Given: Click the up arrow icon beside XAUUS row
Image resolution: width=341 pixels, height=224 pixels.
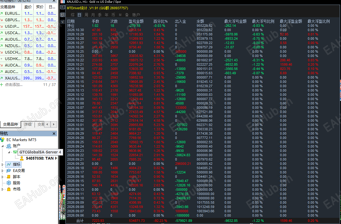Looking at the screenshot, I should pos(2,78).
